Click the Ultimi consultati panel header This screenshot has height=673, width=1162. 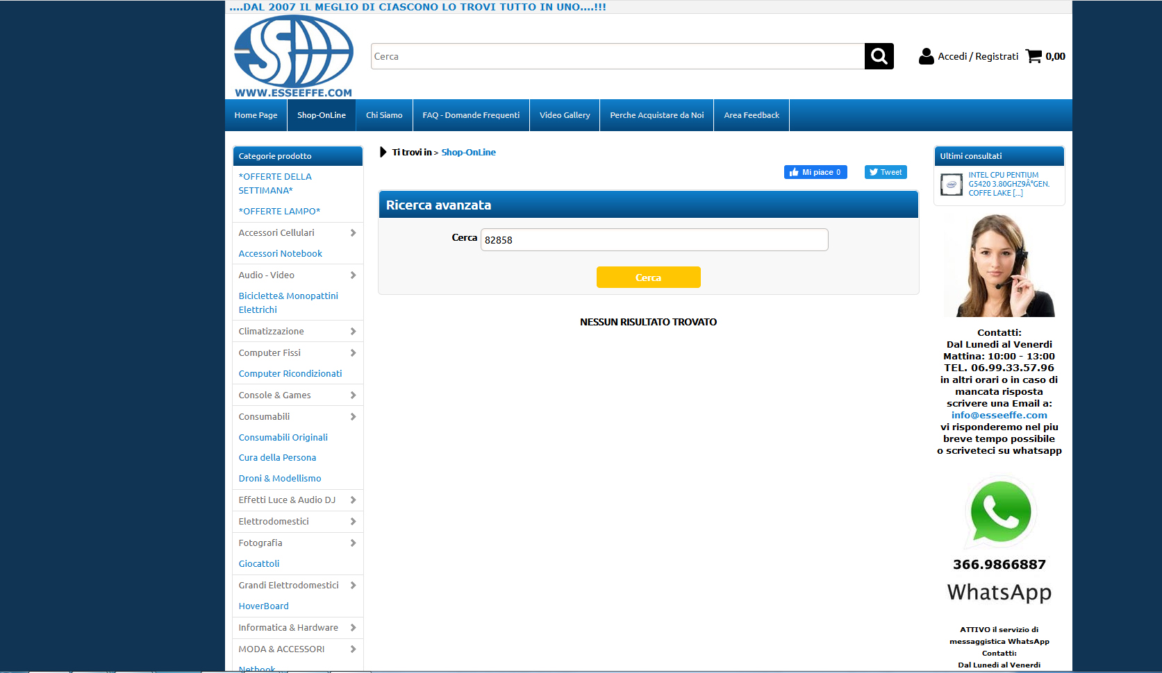pyautogui.click(x=999, y=156)
